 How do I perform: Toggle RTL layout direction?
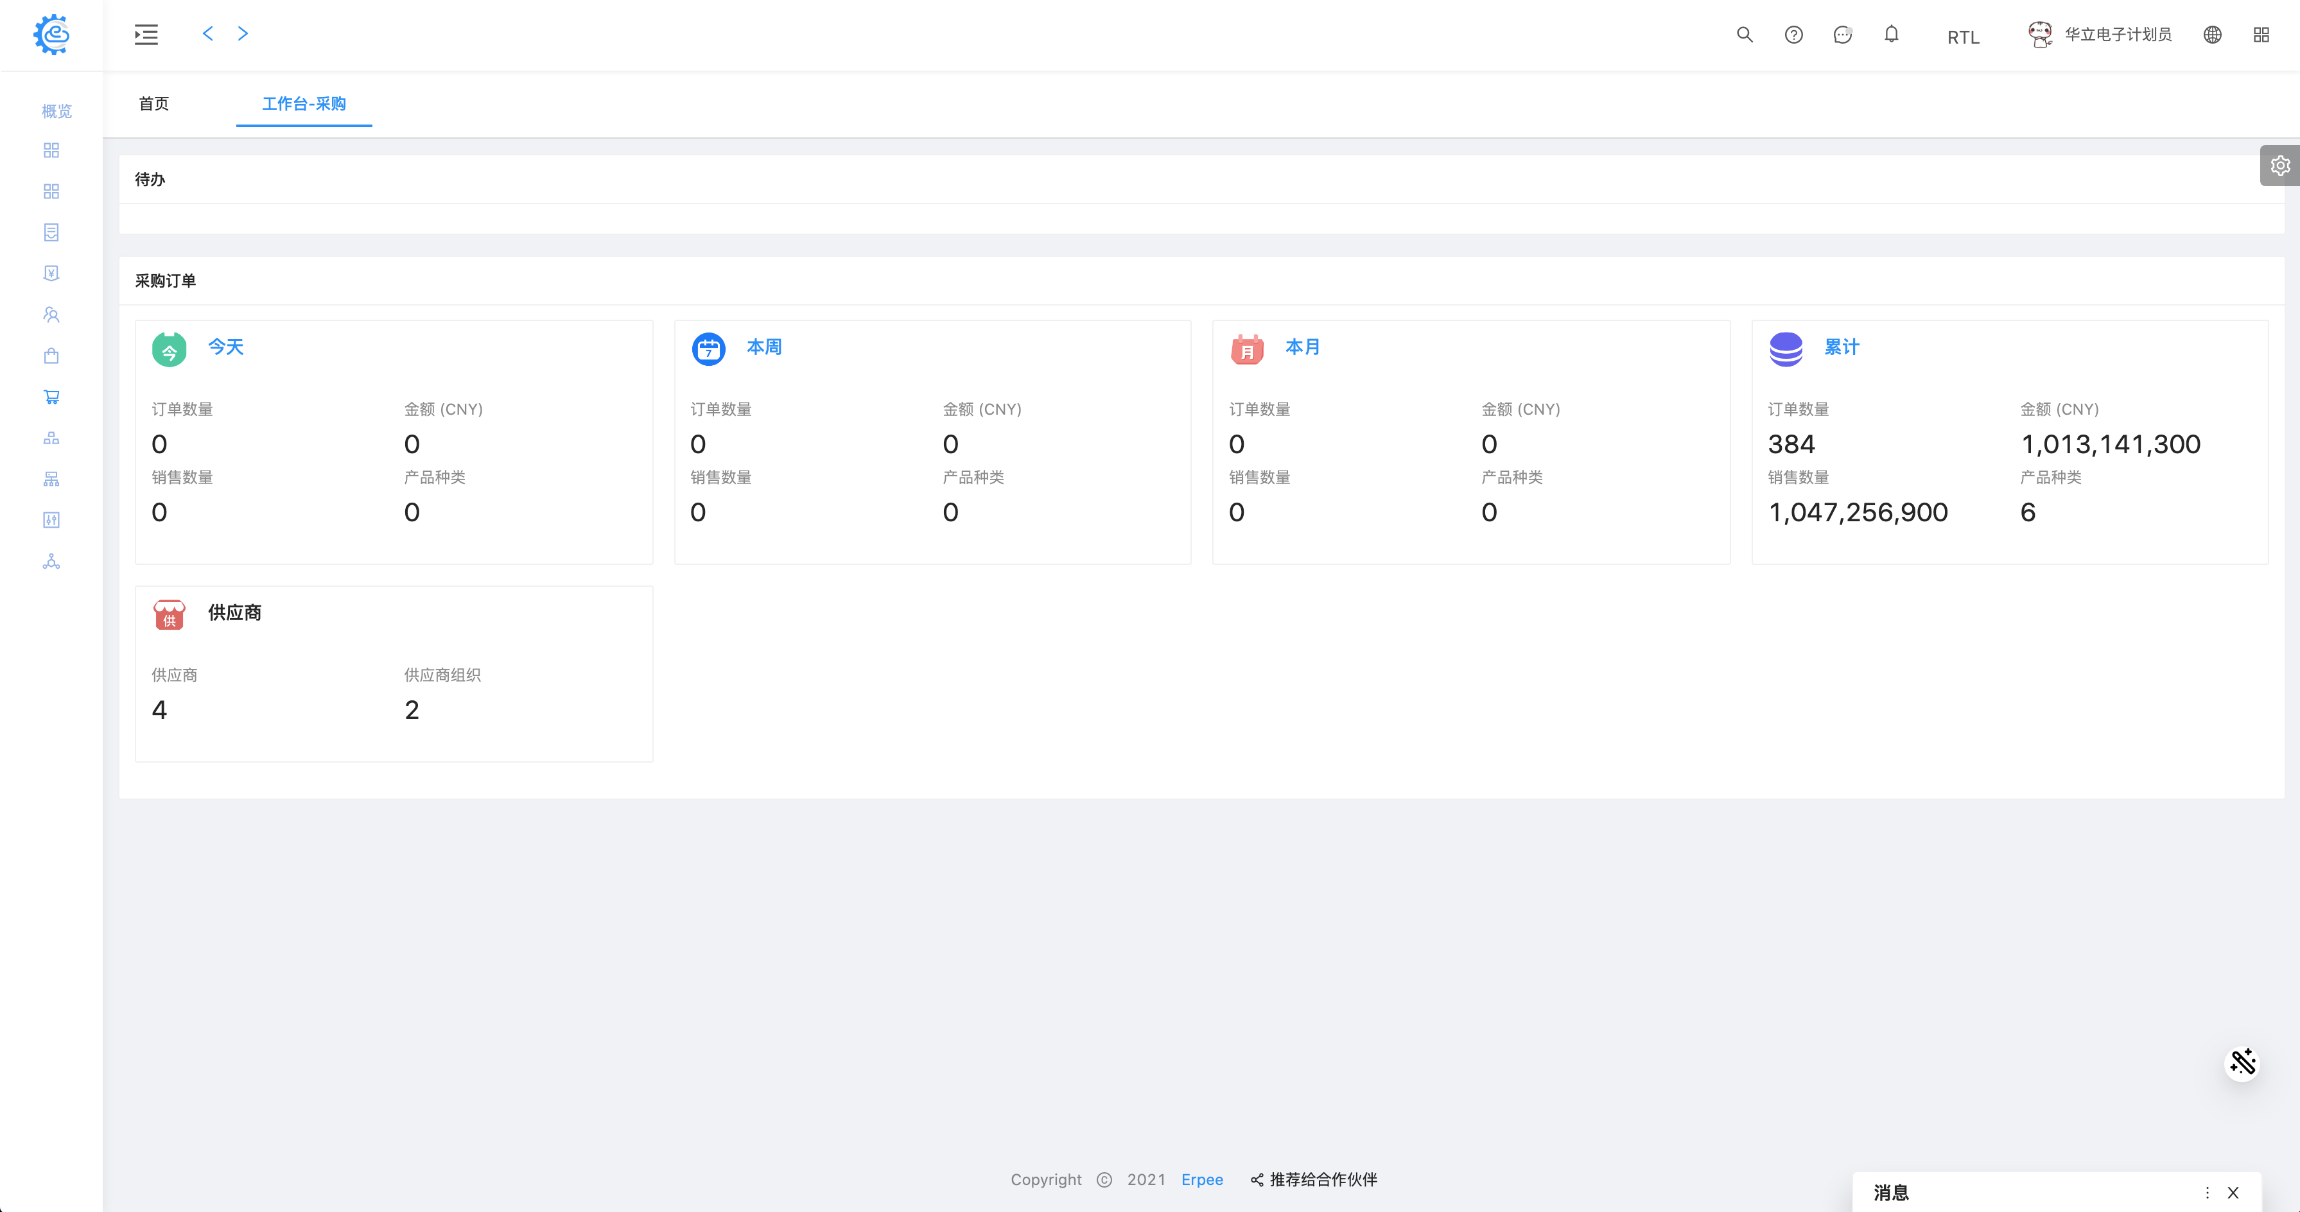(1962, 37)
